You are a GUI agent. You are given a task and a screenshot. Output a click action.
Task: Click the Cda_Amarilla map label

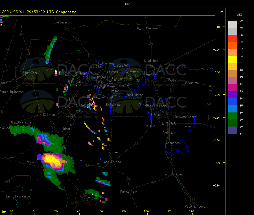pos(21,122)
